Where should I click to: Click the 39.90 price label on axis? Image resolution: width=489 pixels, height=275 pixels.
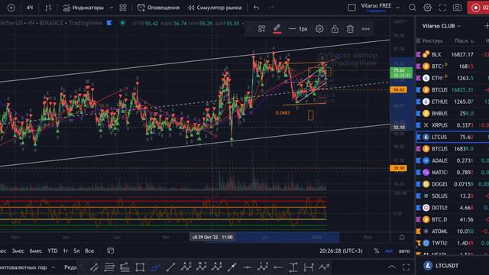click(x=399, y=168)
